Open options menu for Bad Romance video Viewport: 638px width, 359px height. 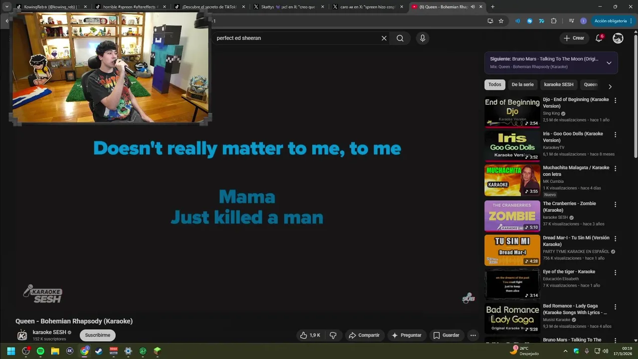tap(615, 307)
